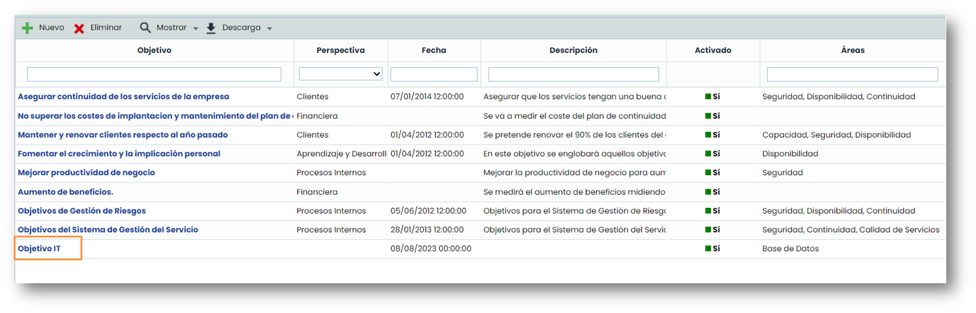The height and width of the screenshot is (313, 976).
Task: Sort by the Fecha column header
Action: (x=433, y=50)
